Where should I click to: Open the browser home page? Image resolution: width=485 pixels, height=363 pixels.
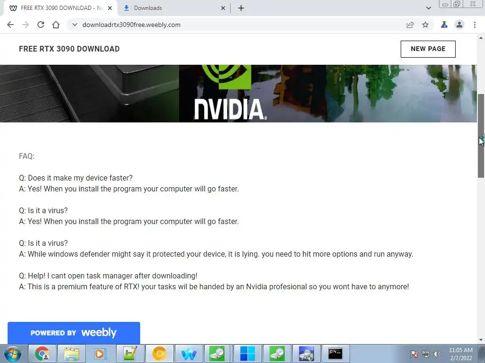click(x=56, y=25)
